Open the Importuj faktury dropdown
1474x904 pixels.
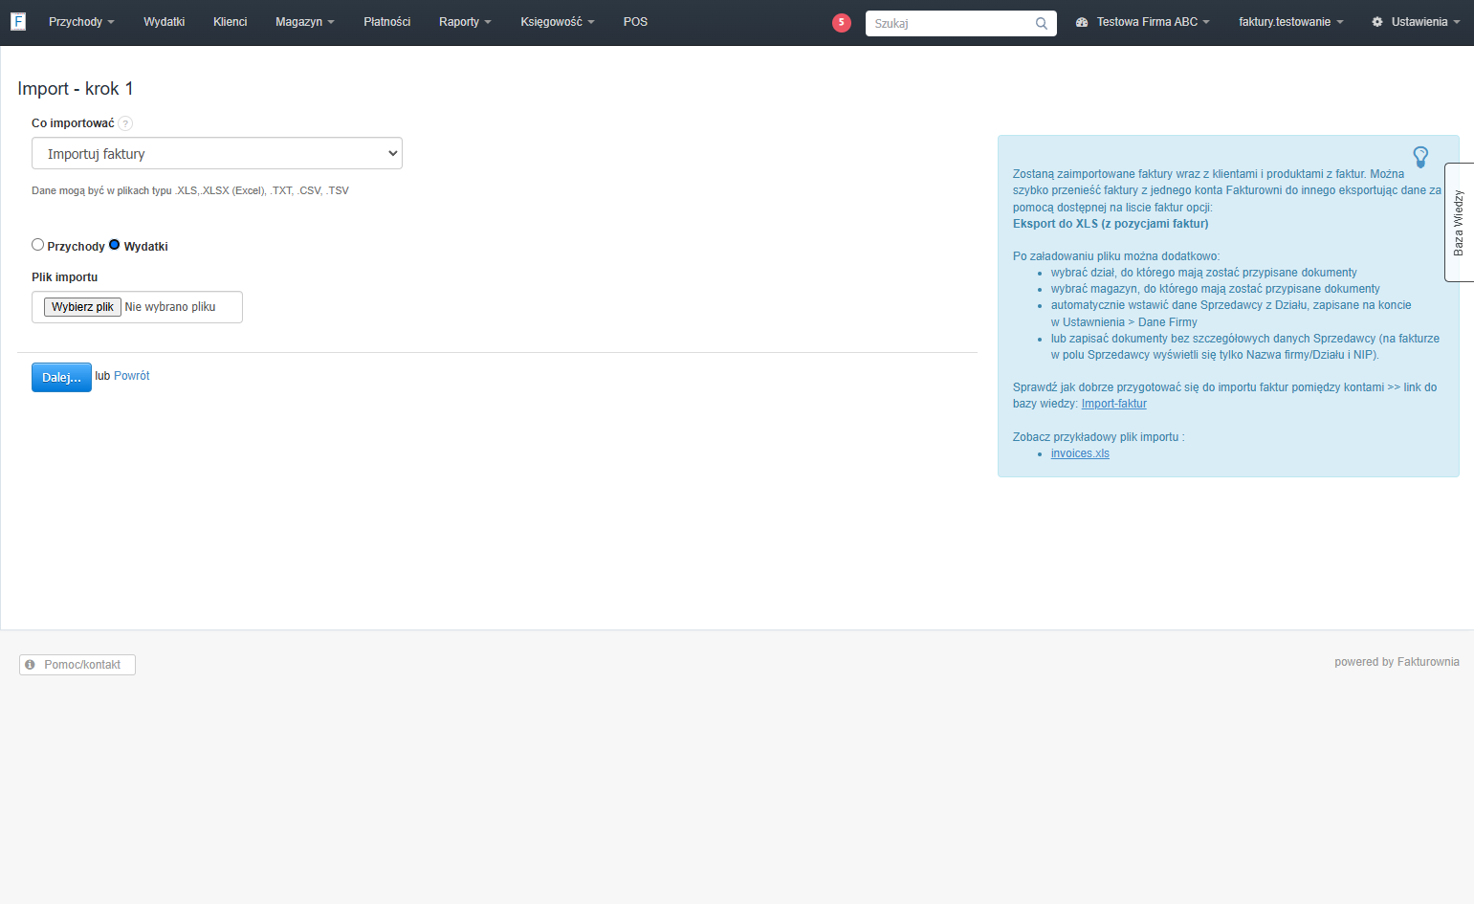(x=217, y=153)
